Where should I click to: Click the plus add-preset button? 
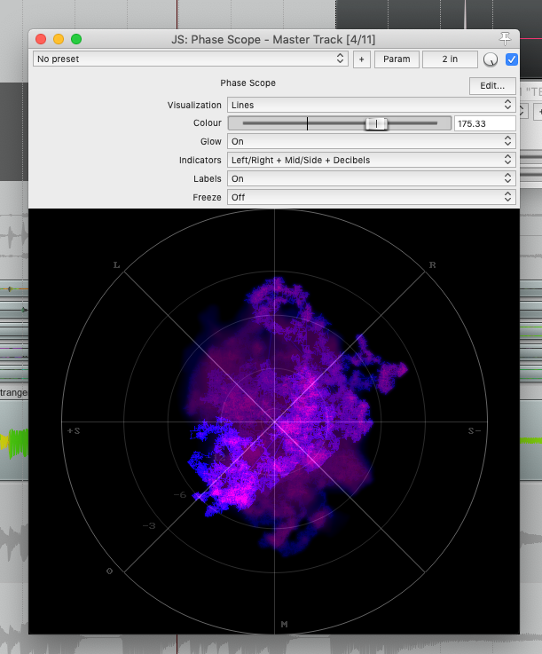pyautogui.click(x=361, y=59)
